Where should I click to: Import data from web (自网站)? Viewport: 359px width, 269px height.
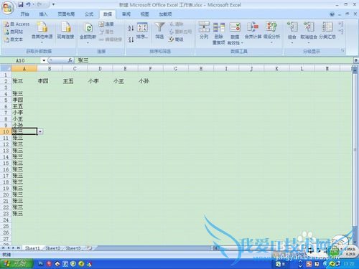tap(14, 32)
